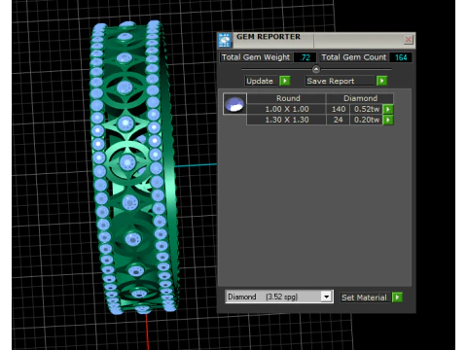Click the Set Material label
Image resolution: width=467 pixels, height=350 pixels.
point(365,297)
